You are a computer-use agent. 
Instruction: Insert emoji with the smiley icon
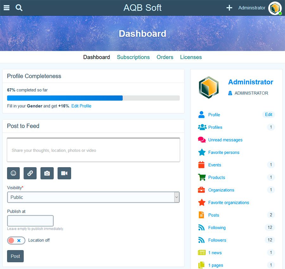[13, 173]
